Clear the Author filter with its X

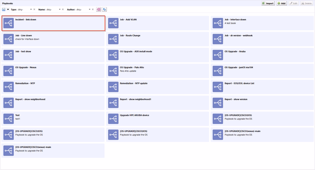tap(93, 10)
